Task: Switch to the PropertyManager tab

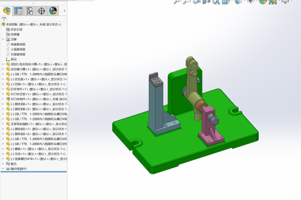Action: click(x=18, y=11)
